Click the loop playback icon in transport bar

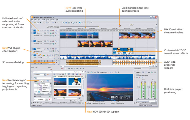coord(65,69)
